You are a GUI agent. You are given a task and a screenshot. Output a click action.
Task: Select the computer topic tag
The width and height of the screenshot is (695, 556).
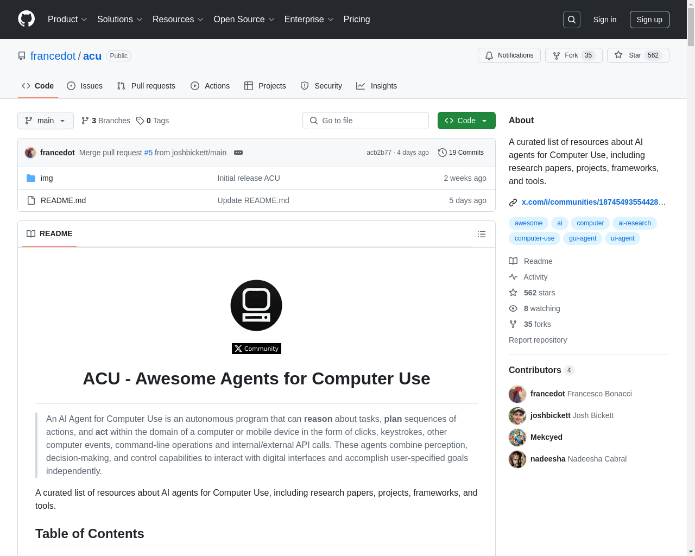pos(590,223)
